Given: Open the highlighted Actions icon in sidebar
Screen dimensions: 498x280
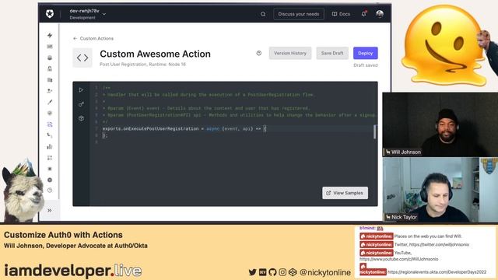Looking at the screenshot, I should coord(50,124).
